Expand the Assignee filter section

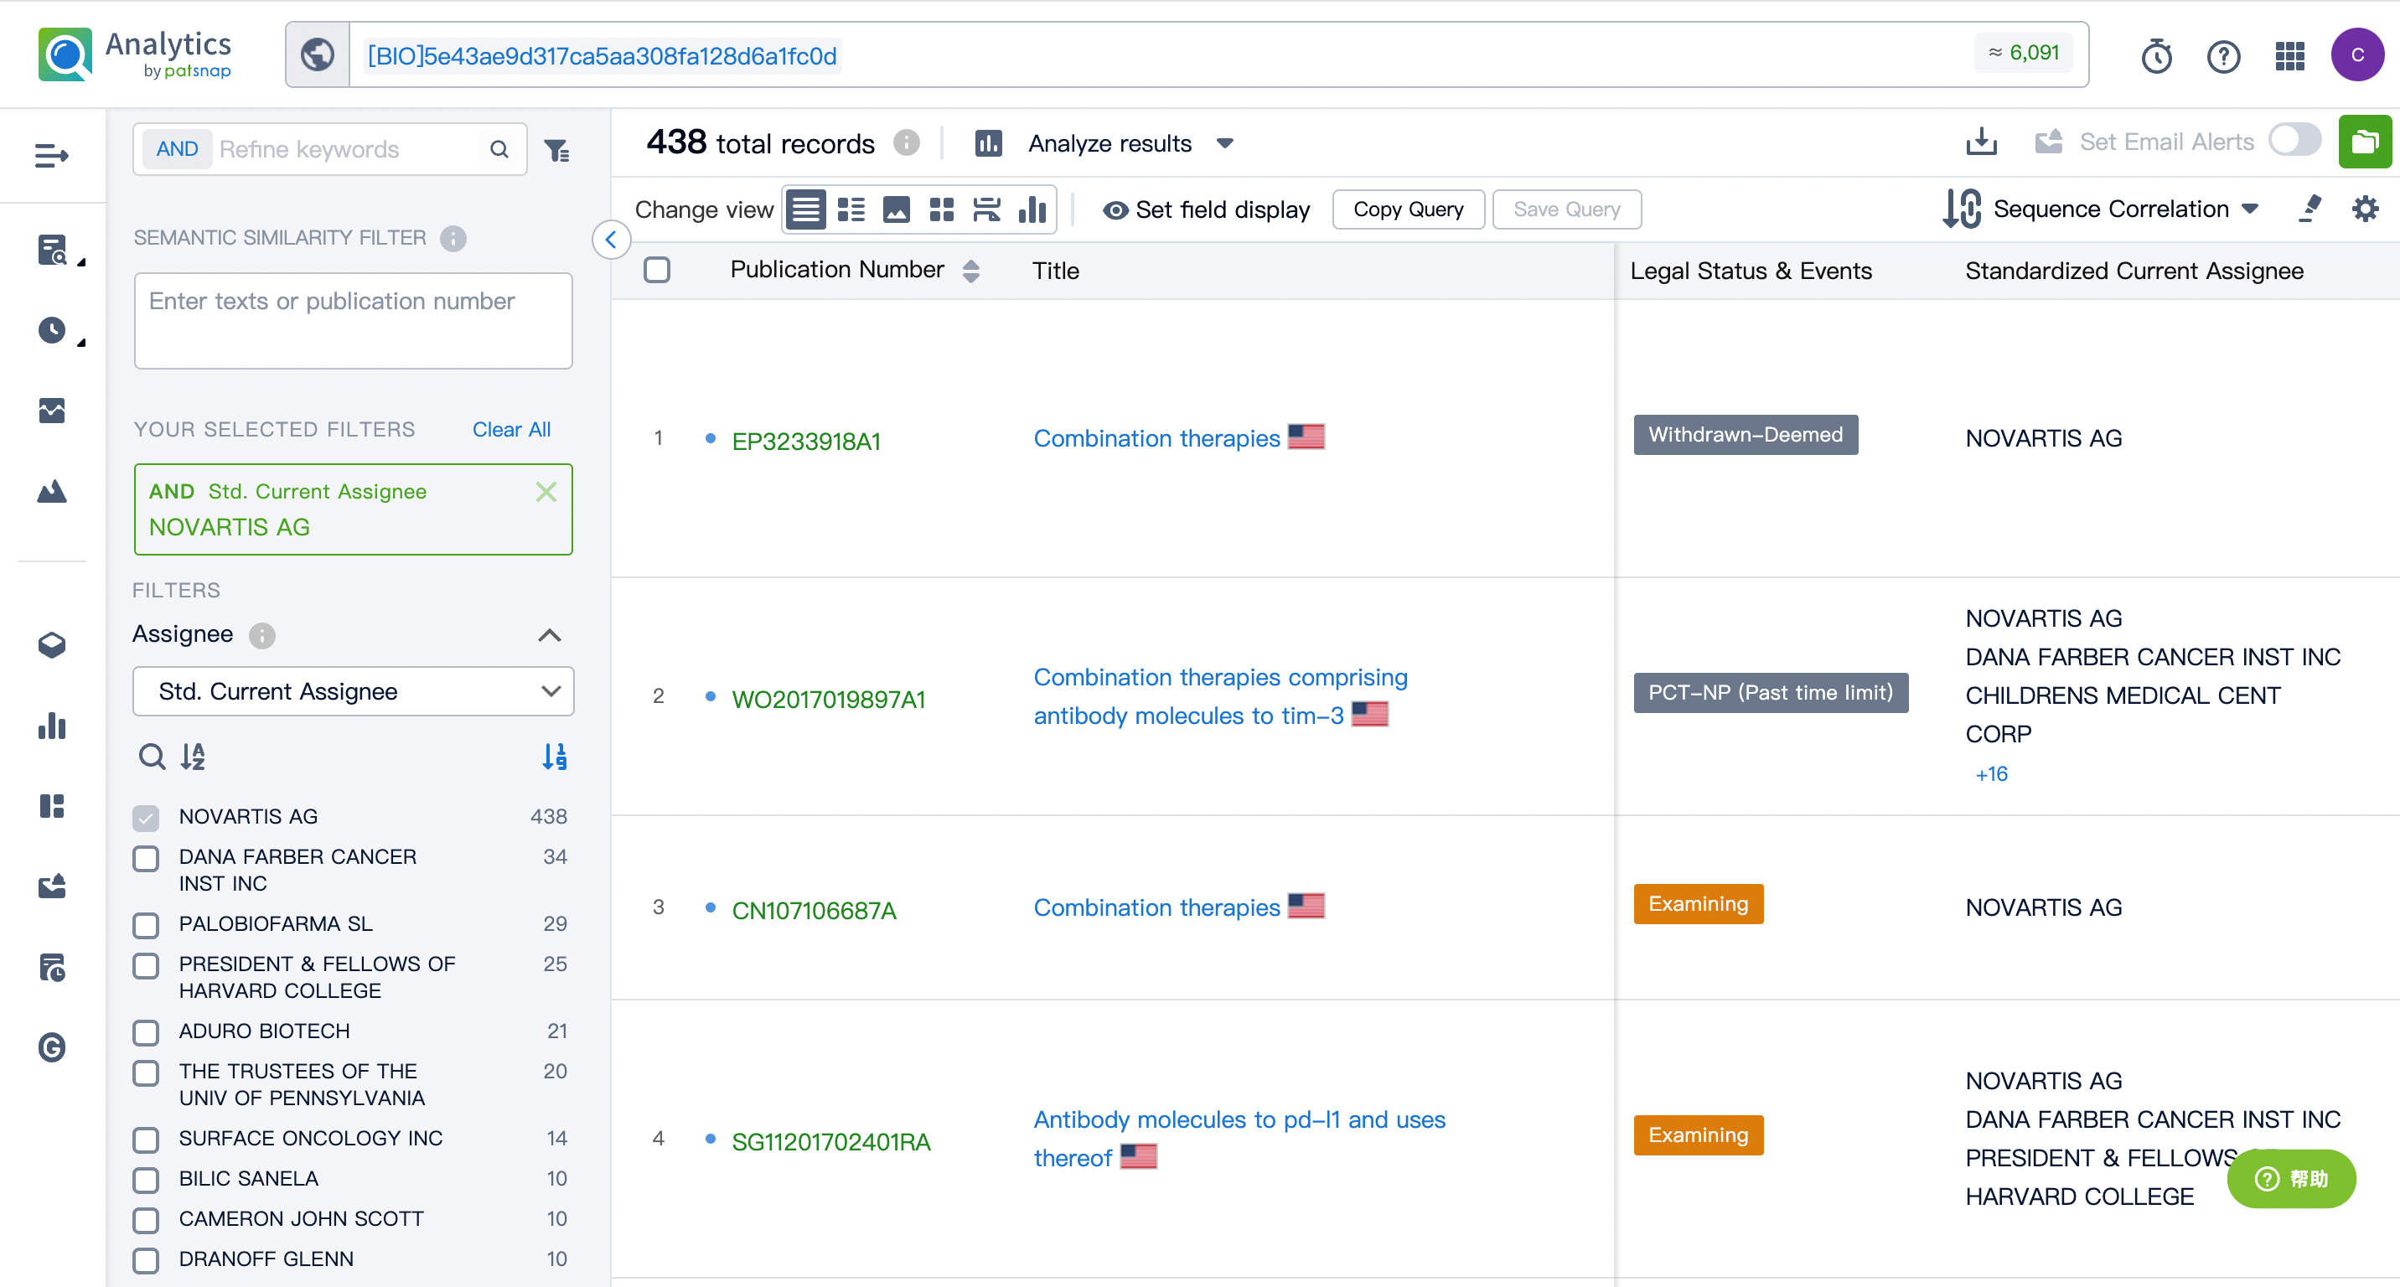click(549, 633)
